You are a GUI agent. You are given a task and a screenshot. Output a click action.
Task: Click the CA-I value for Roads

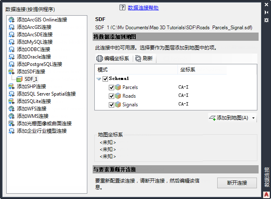[183, 95]
